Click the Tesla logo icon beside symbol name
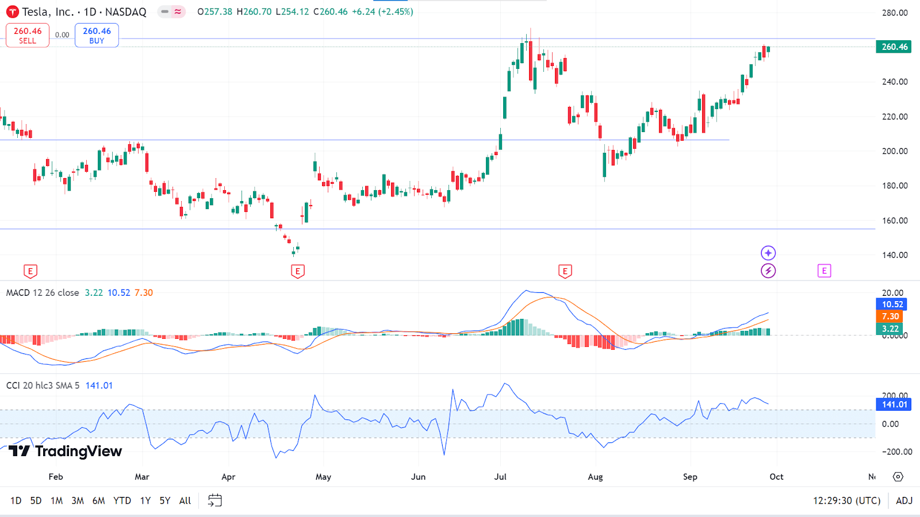Viewport: 920px width, 517px height. pyautogui.click(x=12, y=12)
